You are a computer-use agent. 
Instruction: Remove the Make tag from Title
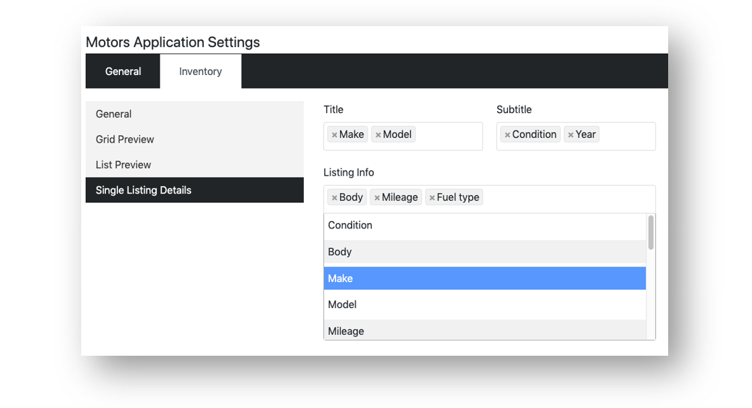[334, 135]
